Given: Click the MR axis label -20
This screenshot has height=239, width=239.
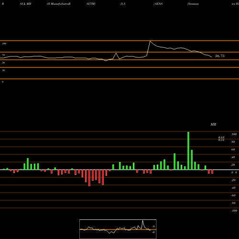Looking at the screenshot, I should pyautogui.click(x=233, y=180).
